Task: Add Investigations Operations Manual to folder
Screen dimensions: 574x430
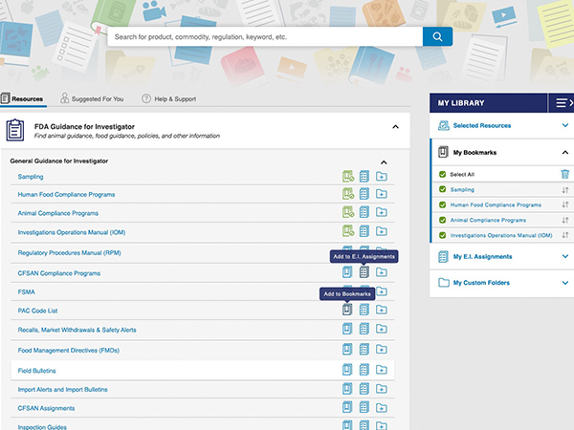Action: (382, 231)
